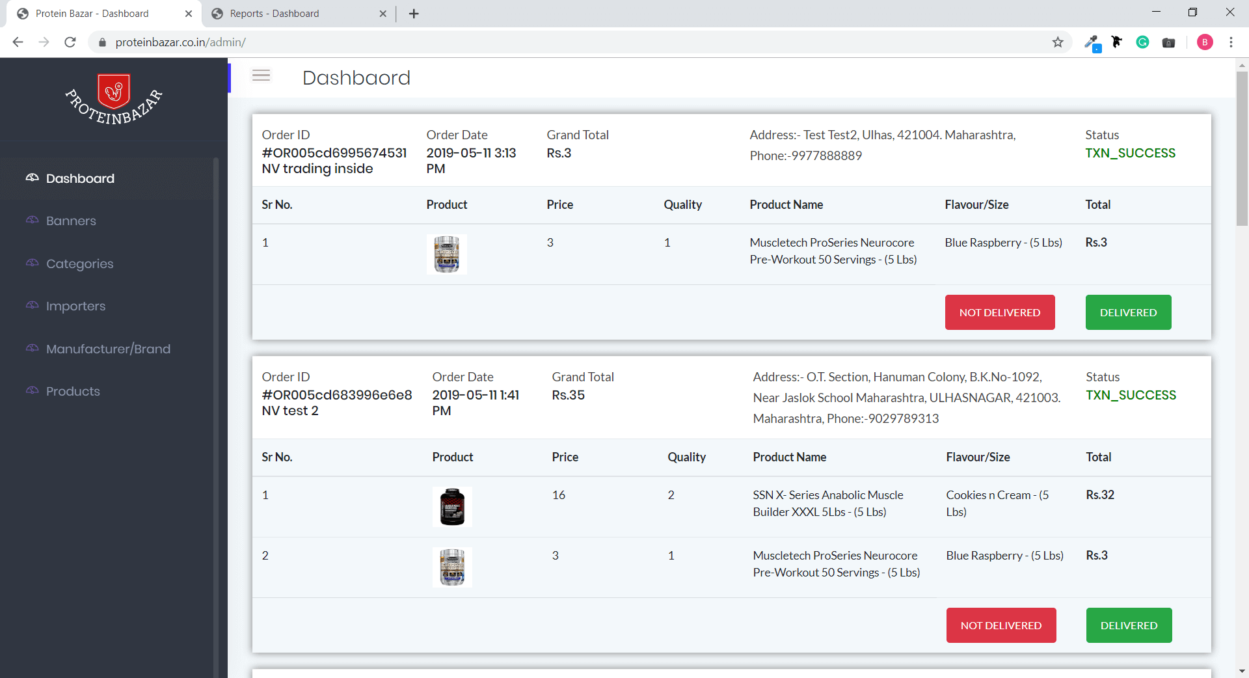Click Grand Total Rs.3 of first order
This screenshot has width=1249, height=678.
pyautogui.click(x=559, y=153)
